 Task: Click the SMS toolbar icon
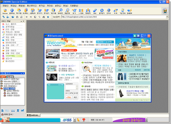tap(95, 11)
